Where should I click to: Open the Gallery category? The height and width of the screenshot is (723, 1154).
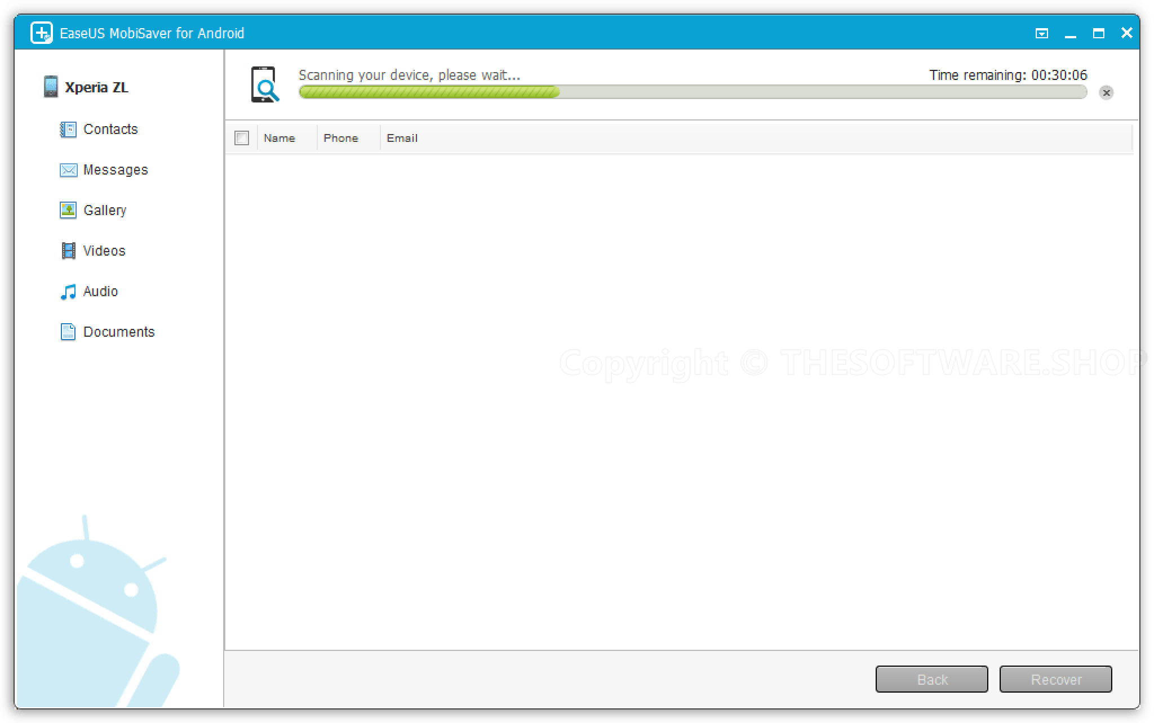[x=105, y=211]
